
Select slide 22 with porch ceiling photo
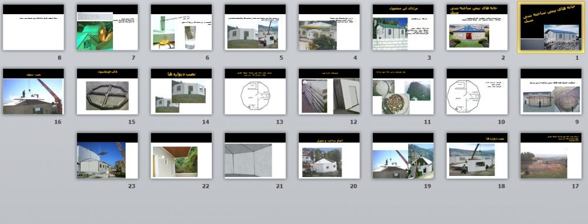[182, 155]
